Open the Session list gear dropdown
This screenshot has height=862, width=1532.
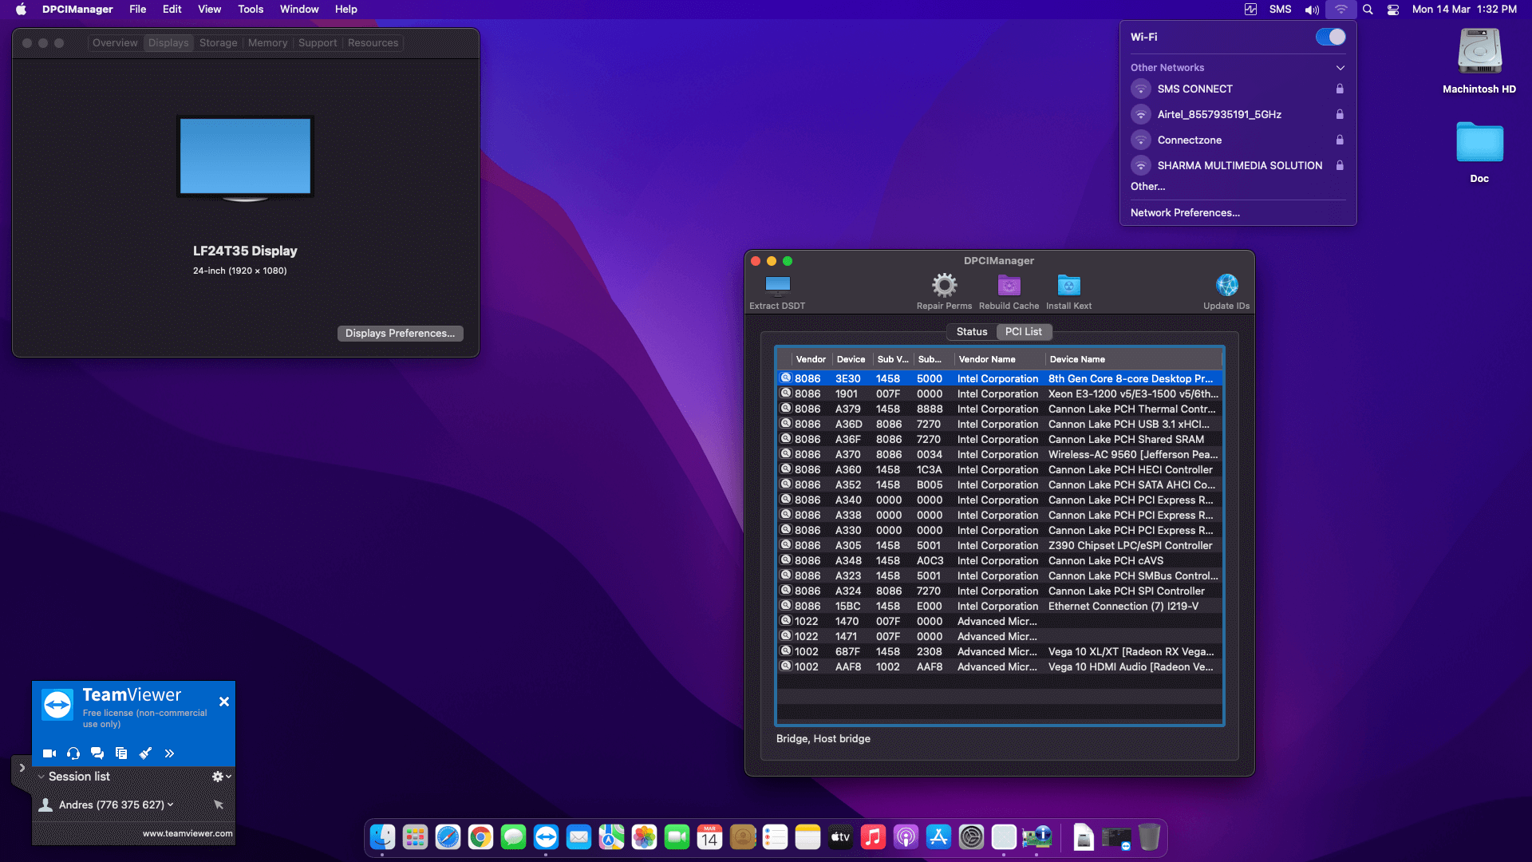tap(221, 777)
